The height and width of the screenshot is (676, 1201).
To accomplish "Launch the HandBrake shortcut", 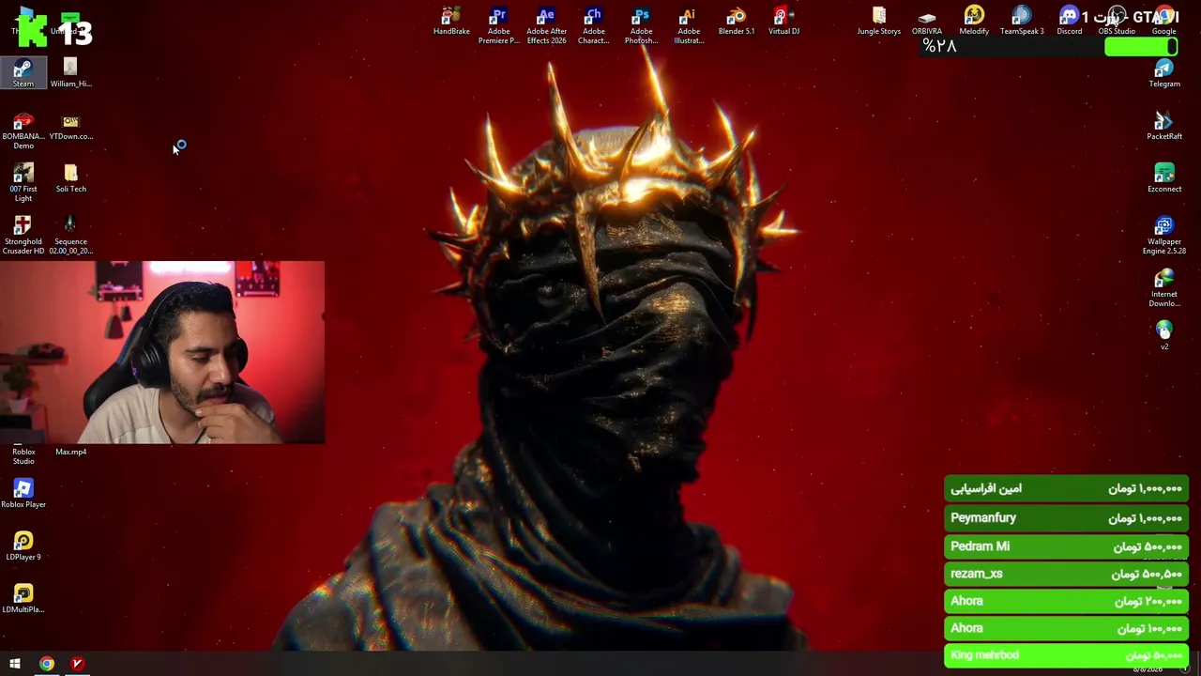I will pos(451,22).
